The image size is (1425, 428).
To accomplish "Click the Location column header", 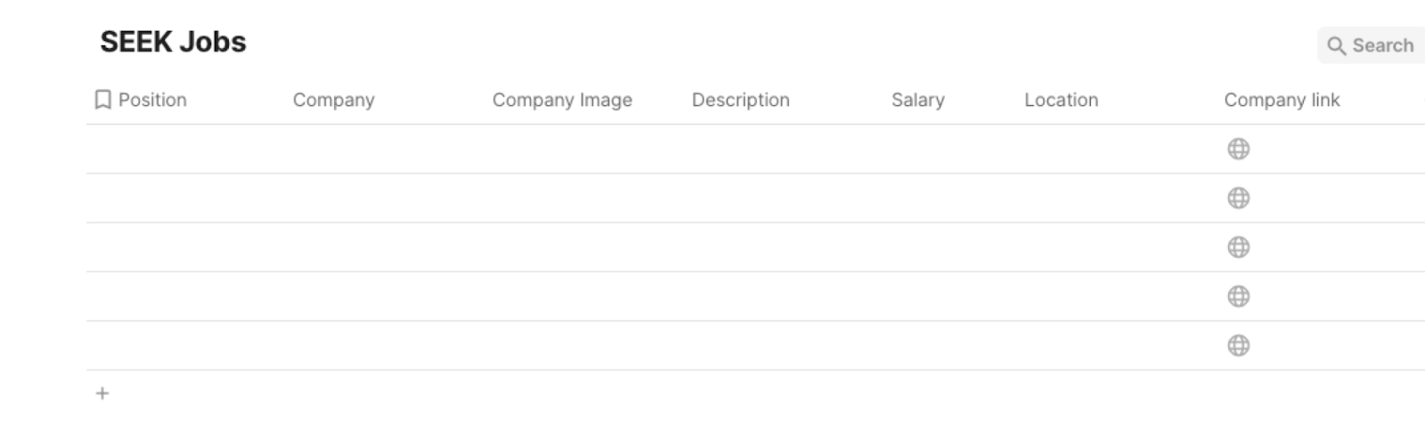I will [1061, 100].
